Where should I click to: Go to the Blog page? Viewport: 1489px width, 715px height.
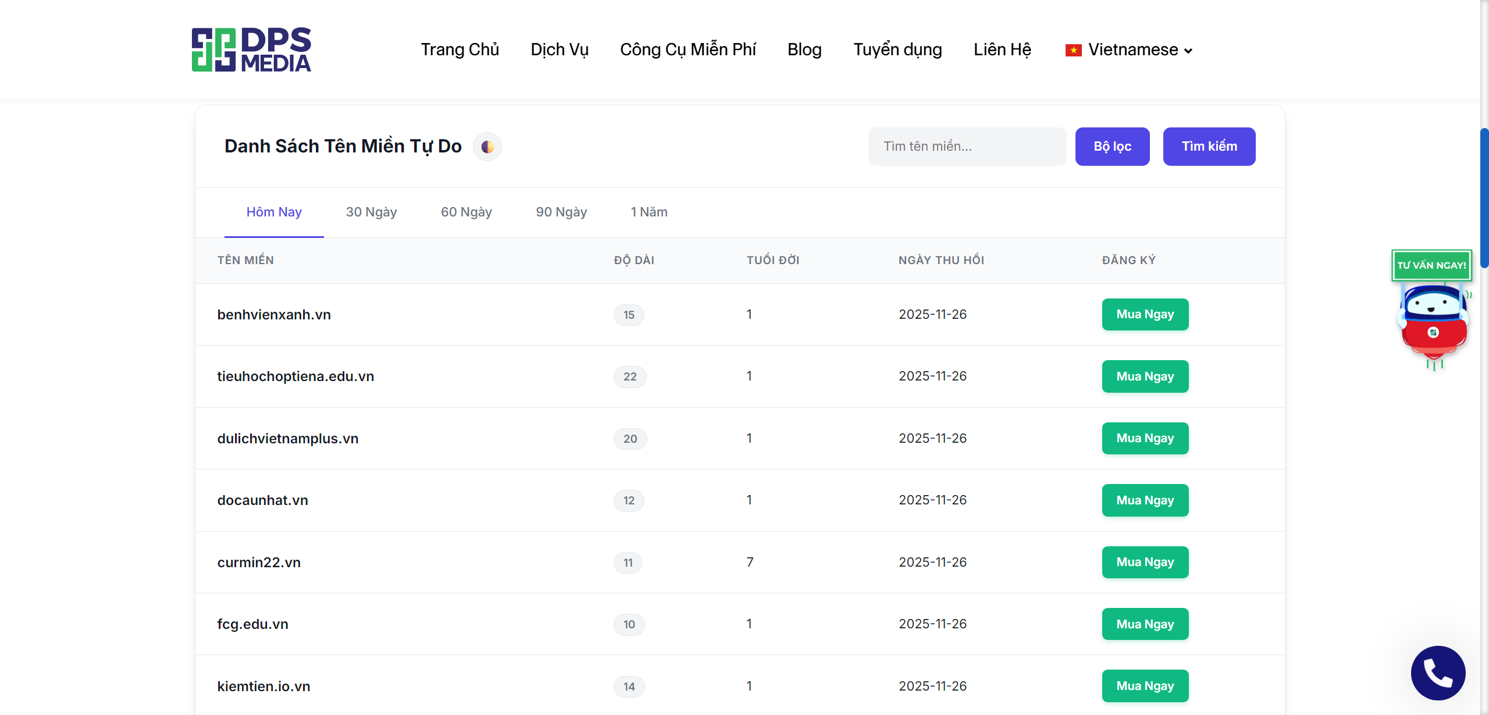click(804, 50)
